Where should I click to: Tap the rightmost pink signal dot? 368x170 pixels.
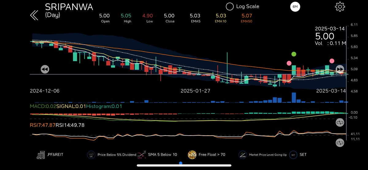[332, 61]
